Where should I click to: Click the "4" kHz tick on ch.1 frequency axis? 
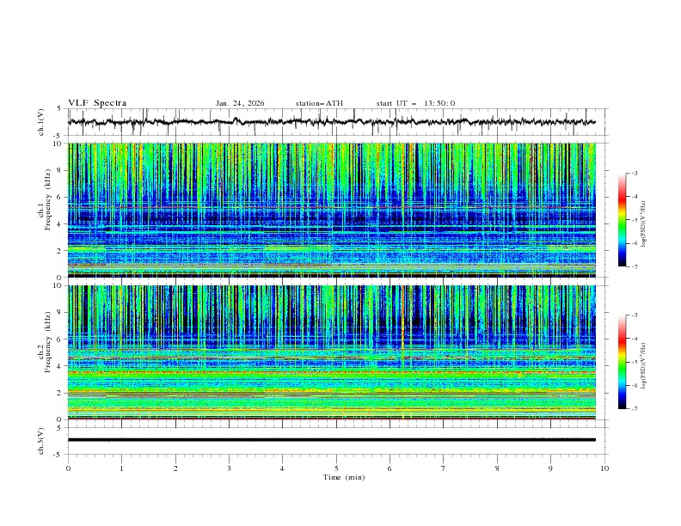click(x=60, y=224)
